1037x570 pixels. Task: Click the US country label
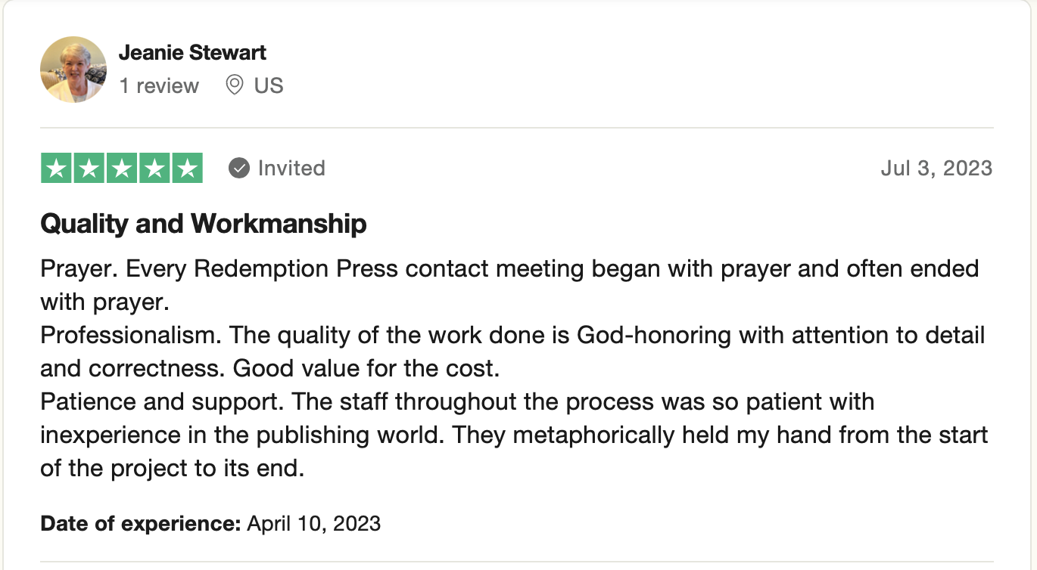coord(269,86)
